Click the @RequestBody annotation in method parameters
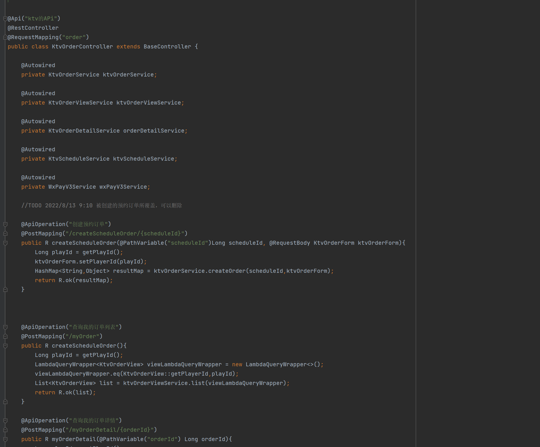The image size is (540, 447). (x=290, y=243)
